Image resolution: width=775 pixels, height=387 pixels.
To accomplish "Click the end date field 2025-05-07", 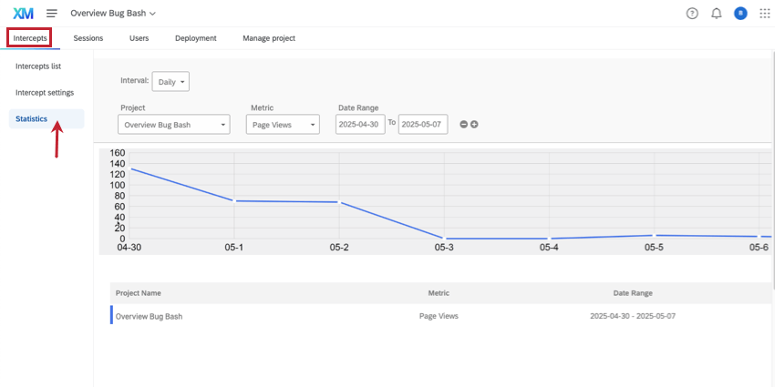I will click(x=423, y=125).
